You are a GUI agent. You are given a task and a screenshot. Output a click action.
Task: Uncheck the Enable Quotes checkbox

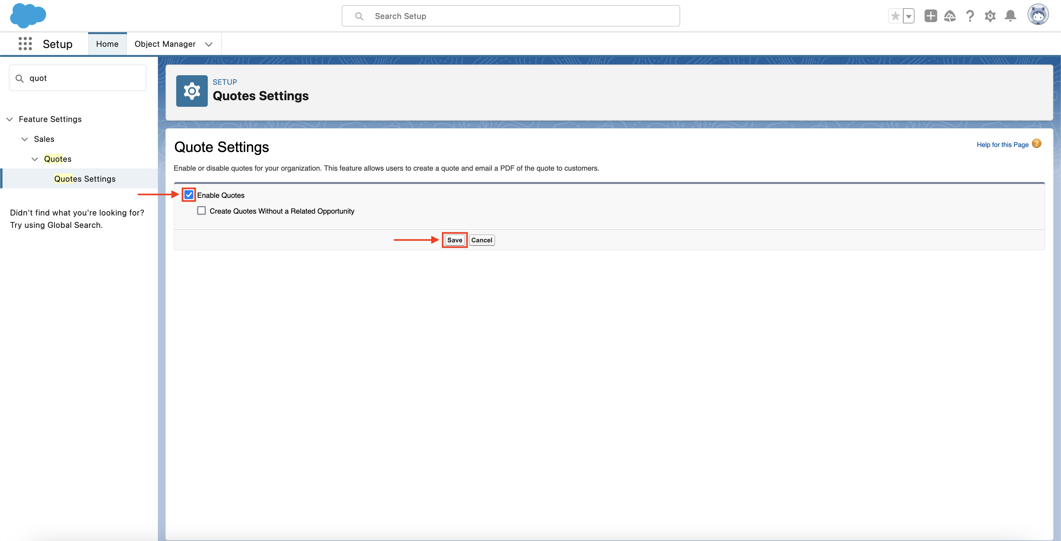[189, 195]
